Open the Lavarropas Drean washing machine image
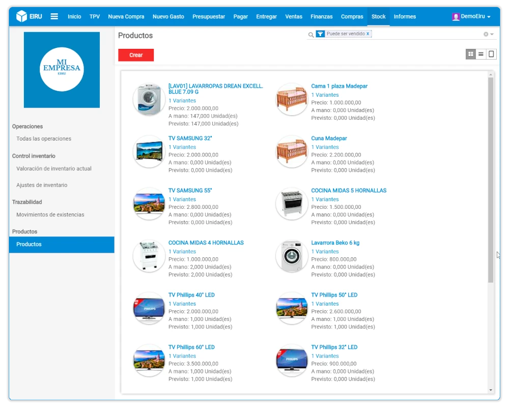The height and width of the screenshot is (407, 509). [x=149, y=99]
